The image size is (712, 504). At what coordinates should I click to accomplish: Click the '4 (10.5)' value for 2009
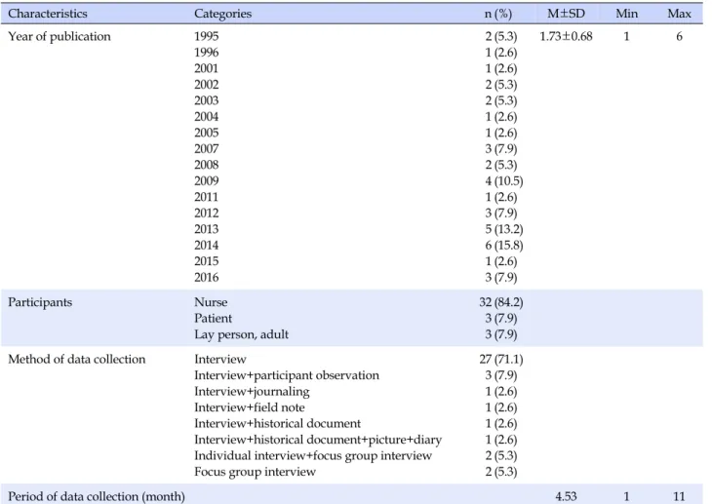504,181
